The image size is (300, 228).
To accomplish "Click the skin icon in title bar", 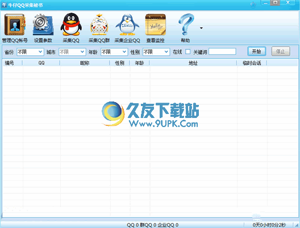I will tap(253, 5).
